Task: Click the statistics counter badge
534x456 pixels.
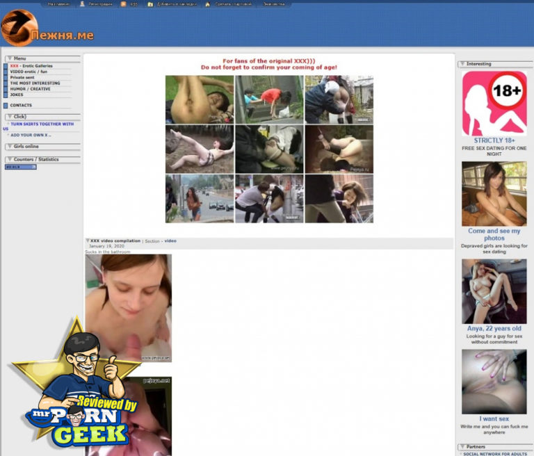Action: (x=21, y=167)
